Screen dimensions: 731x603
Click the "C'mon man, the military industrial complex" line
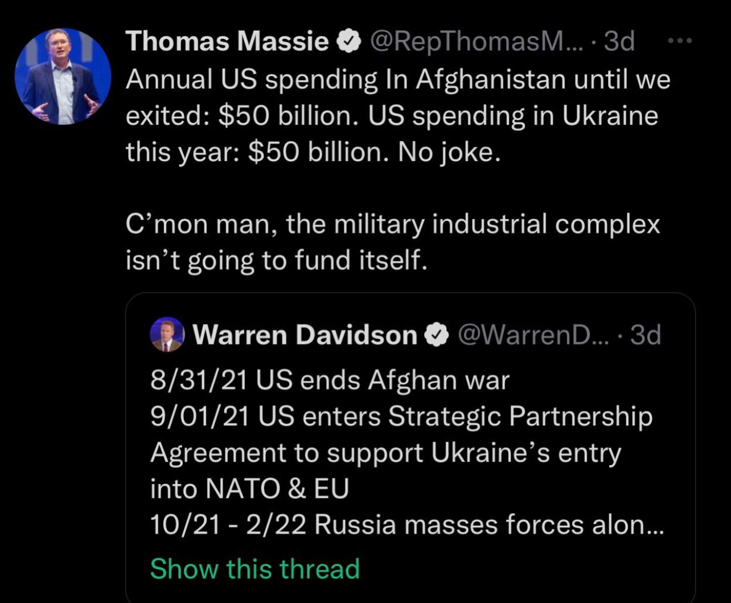pos(392,224)
